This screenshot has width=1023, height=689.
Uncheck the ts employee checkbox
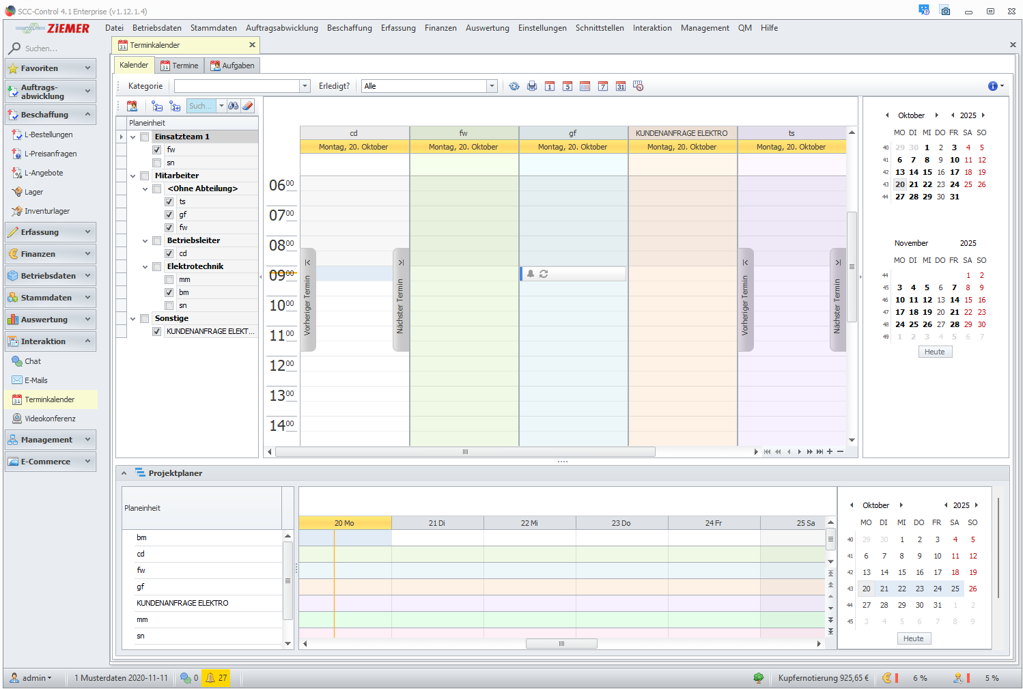pos(169,201)
